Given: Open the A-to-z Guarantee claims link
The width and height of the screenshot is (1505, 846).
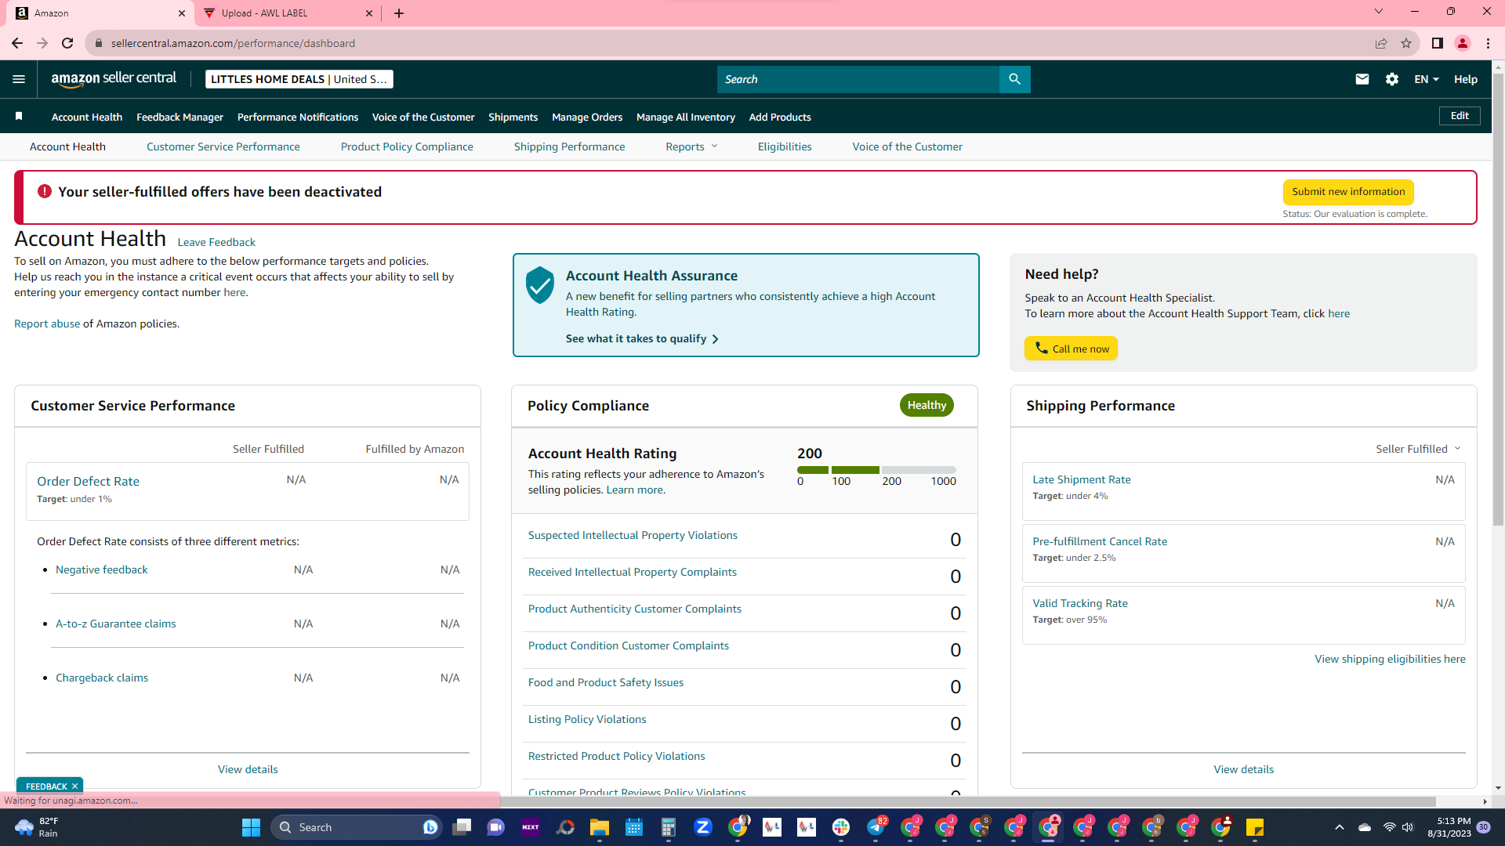Looking at the screenshot, I should coord(116,624).
